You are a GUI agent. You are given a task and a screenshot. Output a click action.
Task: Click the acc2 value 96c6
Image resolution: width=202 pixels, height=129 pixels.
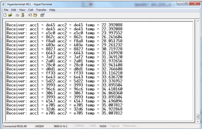[78, 89]
